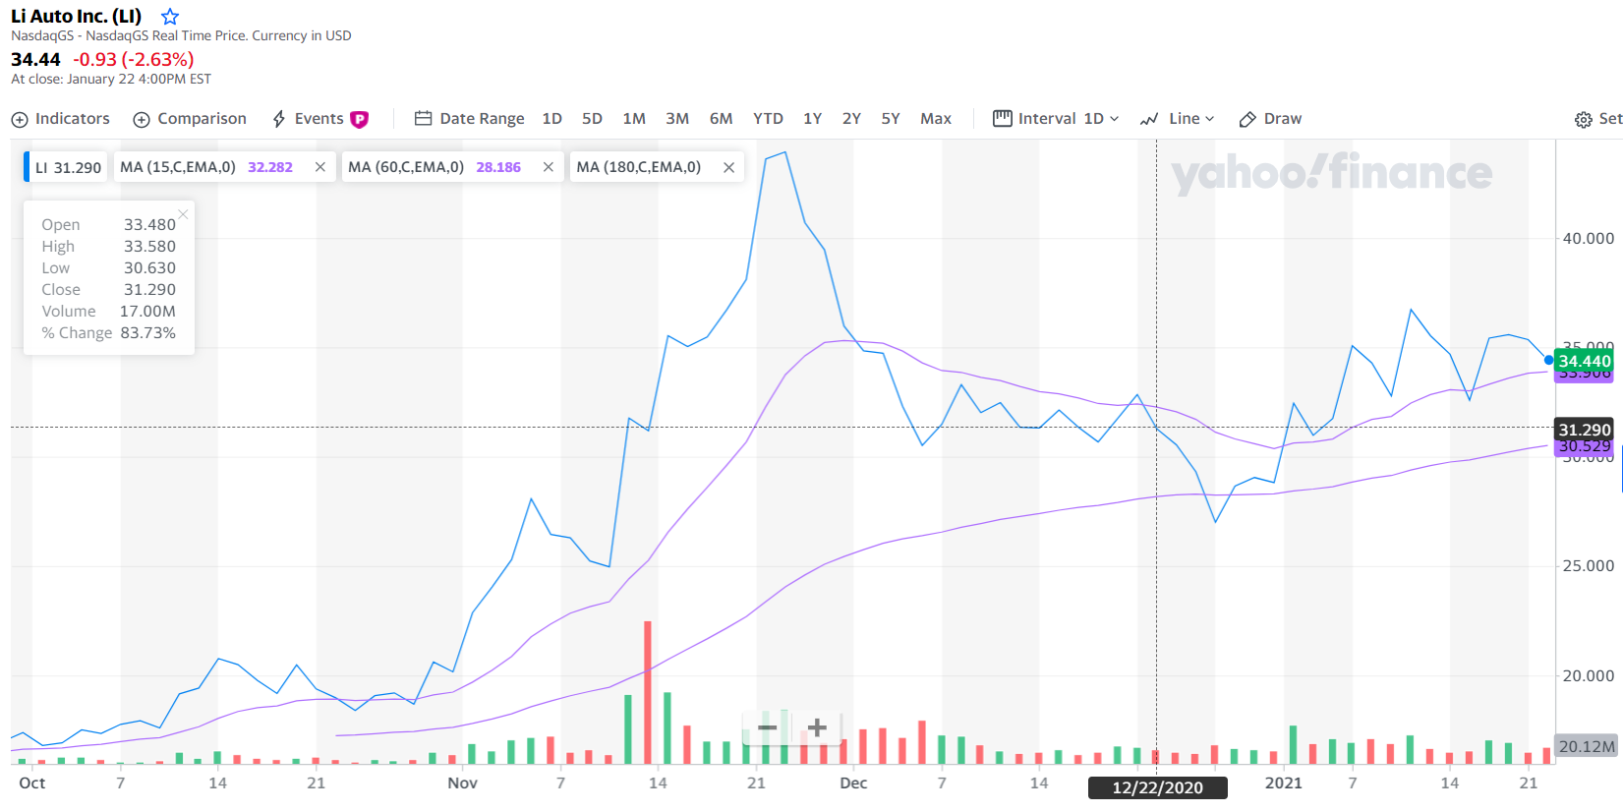Click the Oct axis label
1623x812 pixels.
point(31,783)
